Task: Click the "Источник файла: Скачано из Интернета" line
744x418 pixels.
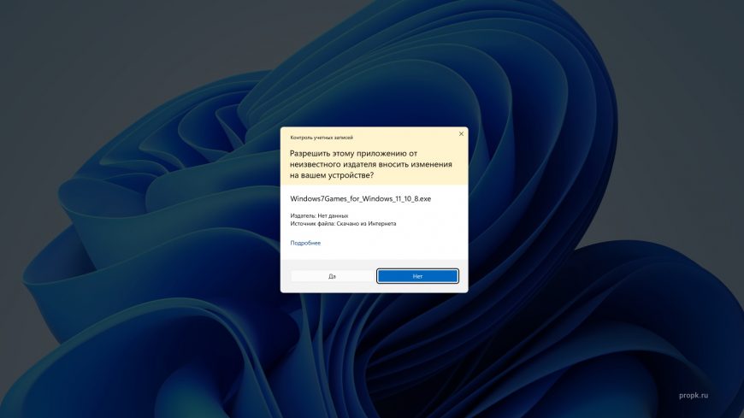Action: (x=343, y=224)
